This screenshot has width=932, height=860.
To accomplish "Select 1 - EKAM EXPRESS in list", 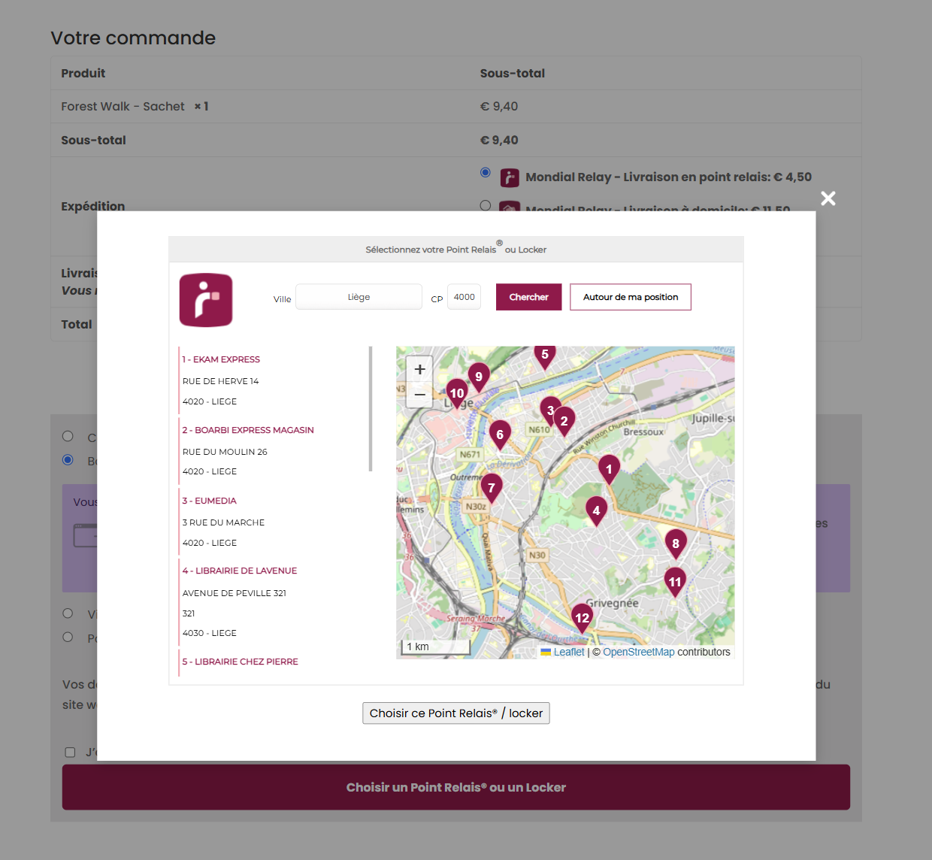I will 221,359.
